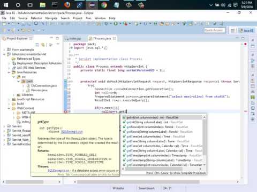Open Task View on the taskbar
257x192 pixels.
30,5
